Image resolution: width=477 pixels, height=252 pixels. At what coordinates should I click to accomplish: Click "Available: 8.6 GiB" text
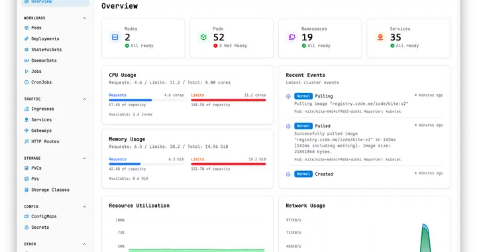pos(129,178)
